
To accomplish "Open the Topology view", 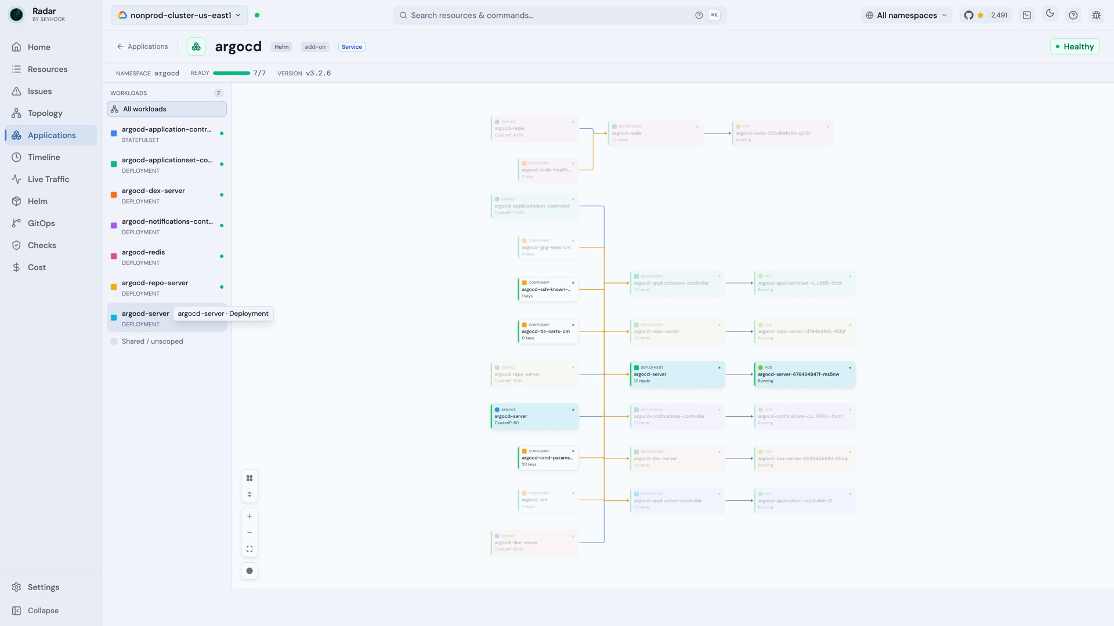I will (x=51, y=113).
